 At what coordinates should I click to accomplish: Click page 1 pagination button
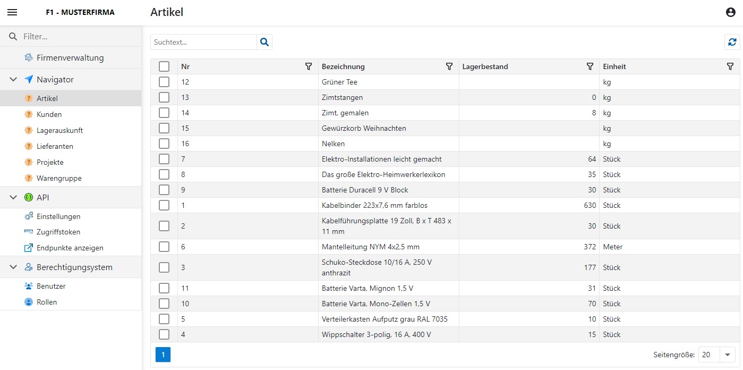tap(163, 355)
